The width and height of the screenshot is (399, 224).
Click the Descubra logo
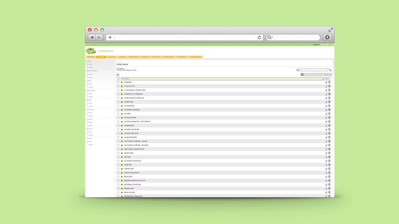tap(91, 51)
